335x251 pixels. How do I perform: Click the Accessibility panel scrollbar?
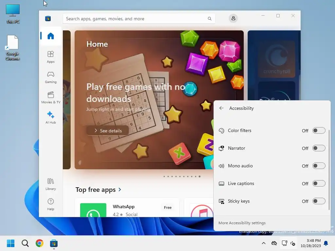[329, 170]
